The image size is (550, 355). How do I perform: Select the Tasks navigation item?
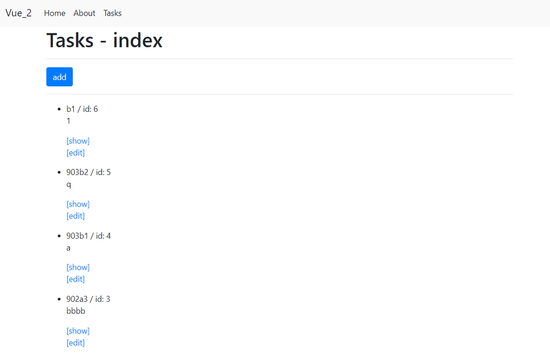[112, 13]
